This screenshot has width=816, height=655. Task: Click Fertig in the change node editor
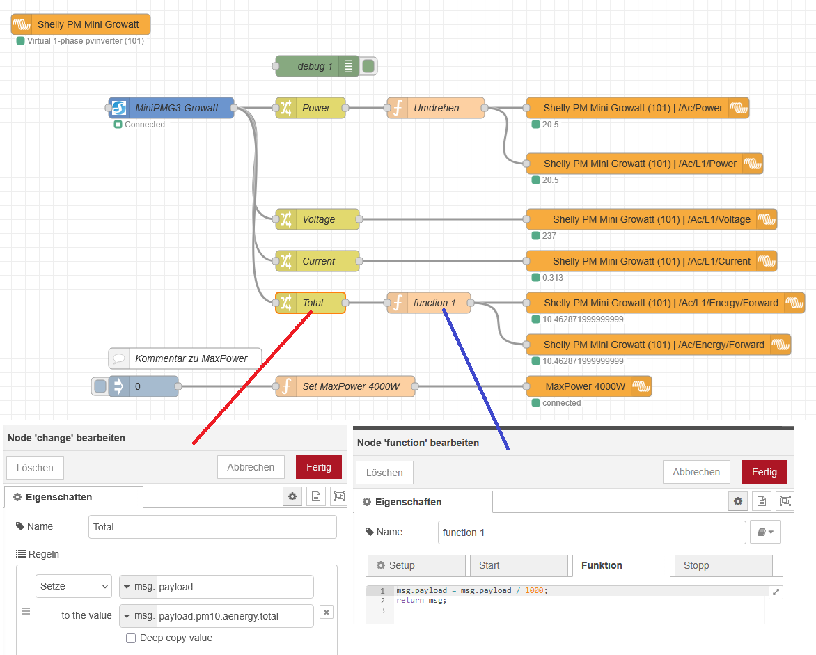[x=318, y=467]
